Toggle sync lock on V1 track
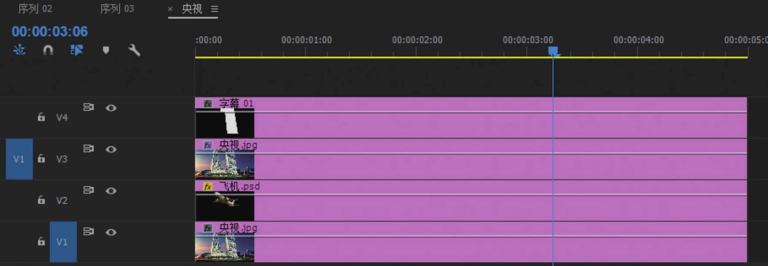The image size is (768, 266). point(88,232)
